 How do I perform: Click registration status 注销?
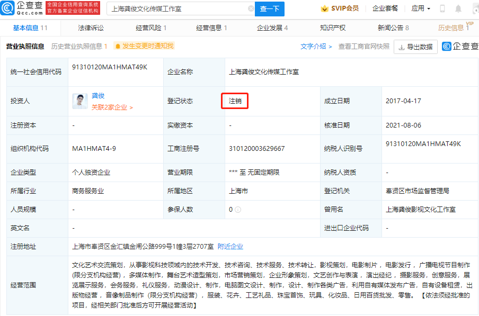point(235,101)
